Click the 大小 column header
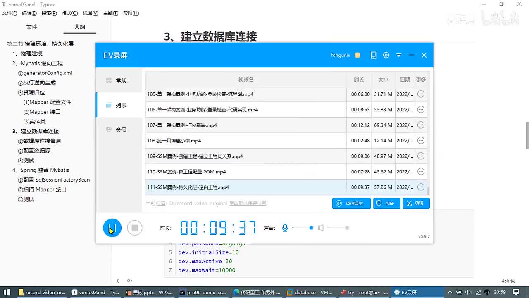 (383, 79)
